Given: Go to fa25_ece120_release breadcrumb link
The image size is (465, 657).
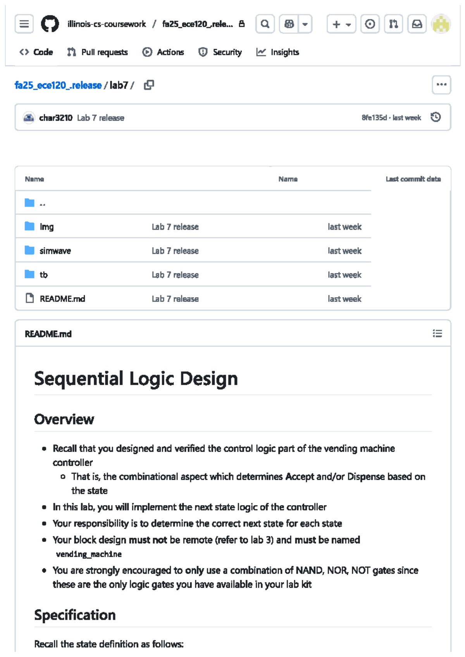Looking at the screenshot, I should (x=58, y=85).
